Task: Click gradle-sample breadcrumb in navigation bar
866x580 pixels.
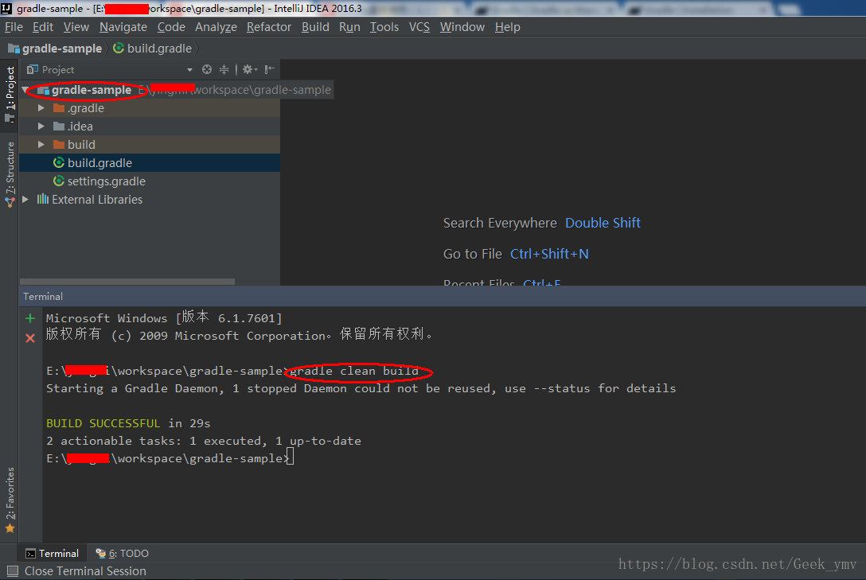Action: coord(55,49)
